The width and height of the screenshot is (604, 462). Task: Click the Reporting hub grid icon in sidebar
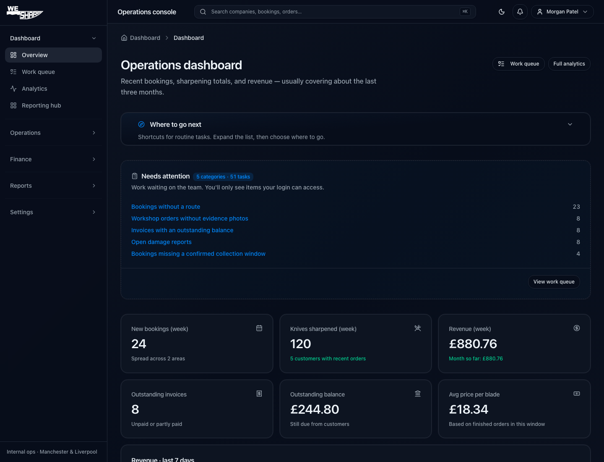[13, 105]
